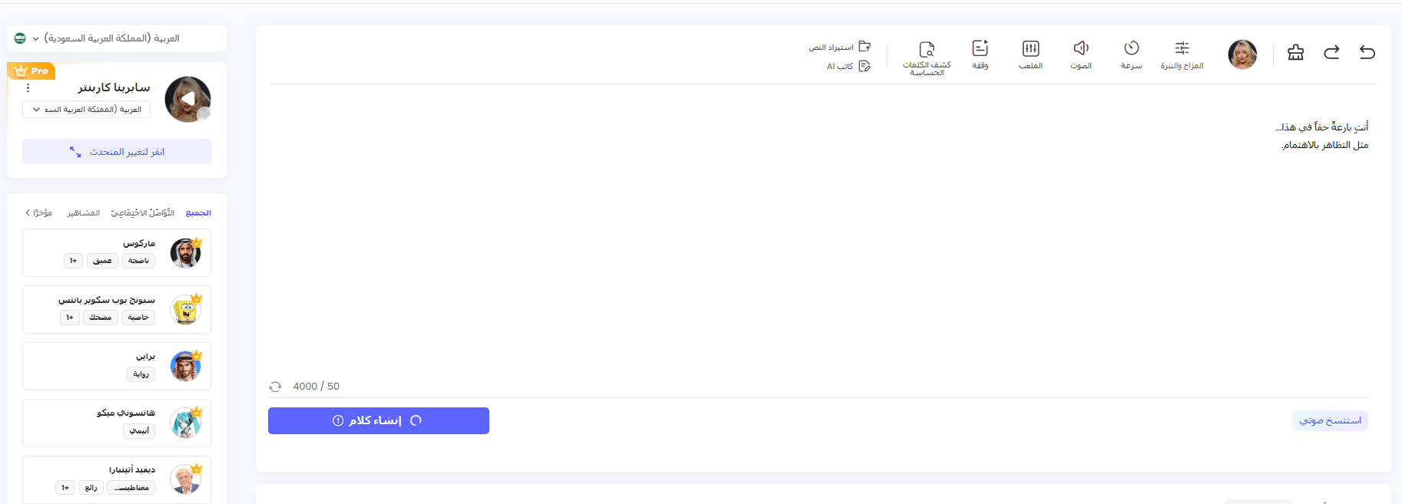Image resolution: width=1402 pixels, height=504 pixels.
Task: Open the AI writer (كاتب AI)
Action: [848, 66]
